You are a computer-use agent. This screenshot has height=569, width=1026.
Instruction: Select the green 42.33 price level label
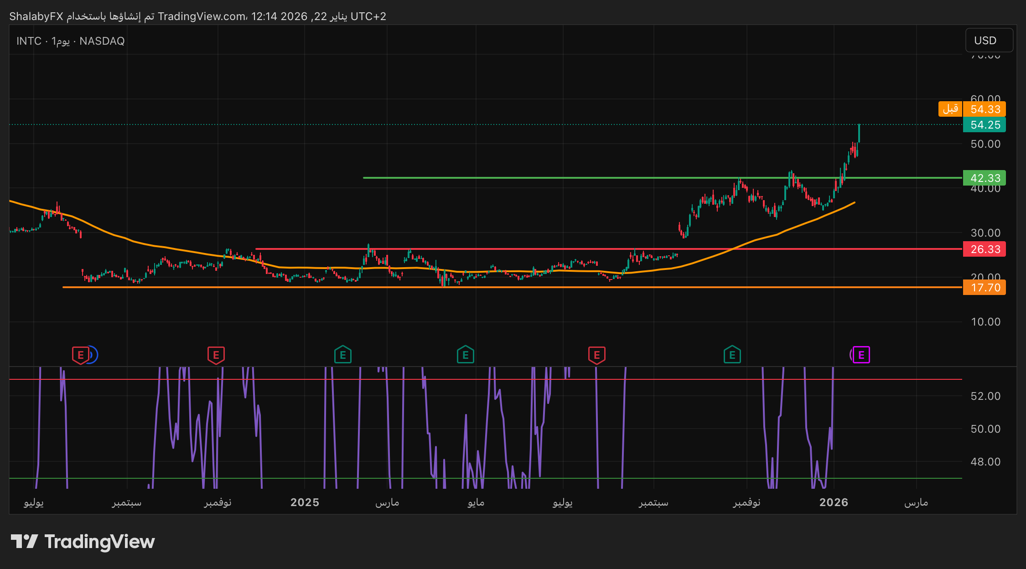tap(985, 178)
